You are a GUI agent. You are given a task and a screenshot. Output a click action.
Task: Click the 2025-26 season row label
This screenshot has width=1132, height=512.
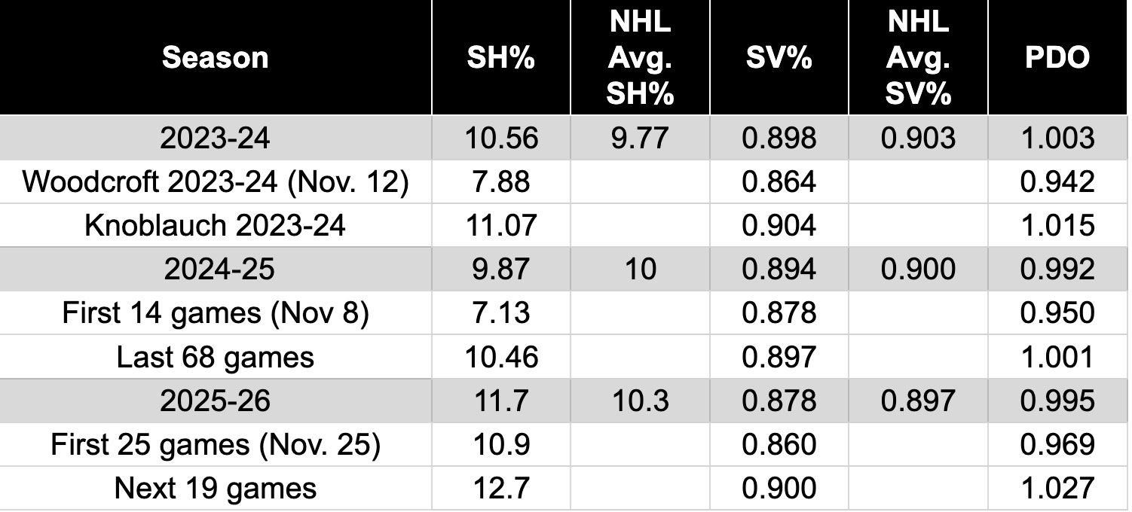[x=215, y=400]
